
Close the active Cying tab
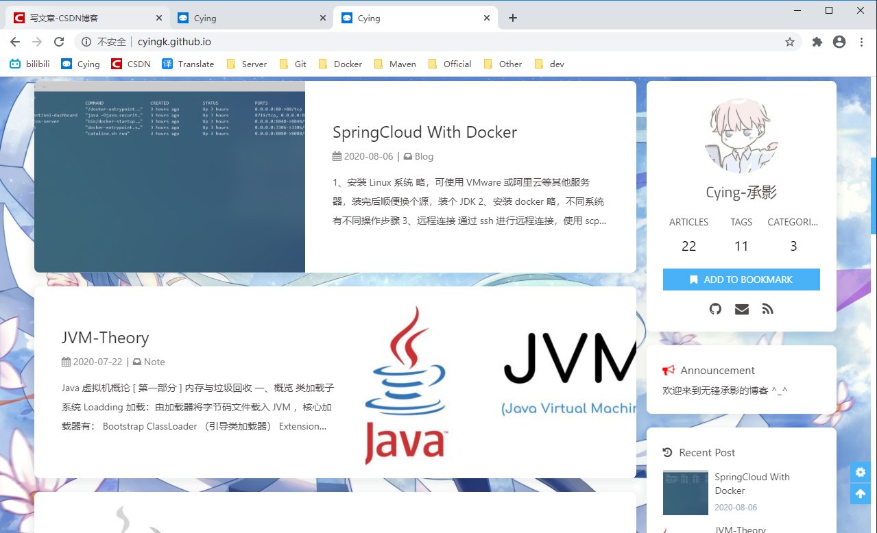coord(487,18)
